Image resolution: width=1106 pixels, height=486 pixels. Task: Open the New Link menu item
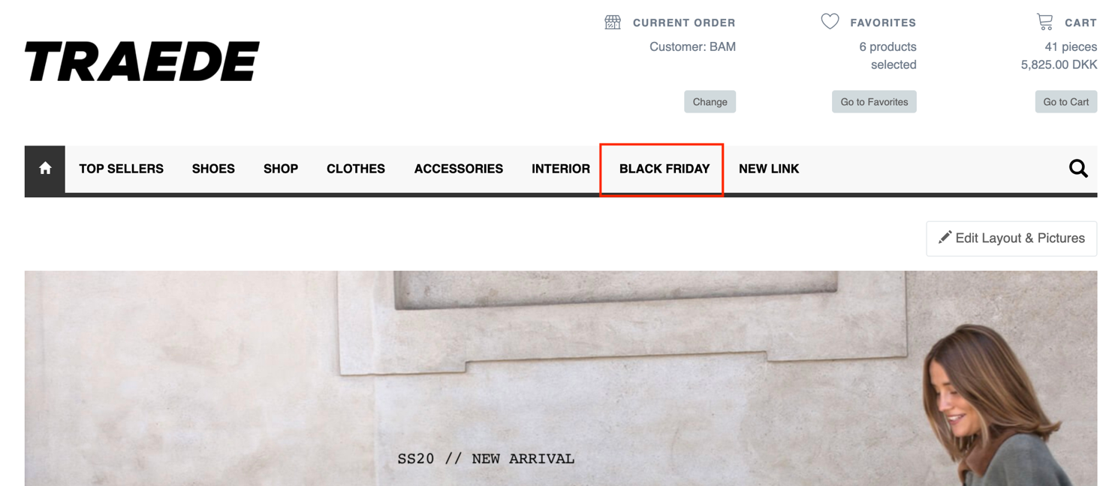tap(769, 169)
